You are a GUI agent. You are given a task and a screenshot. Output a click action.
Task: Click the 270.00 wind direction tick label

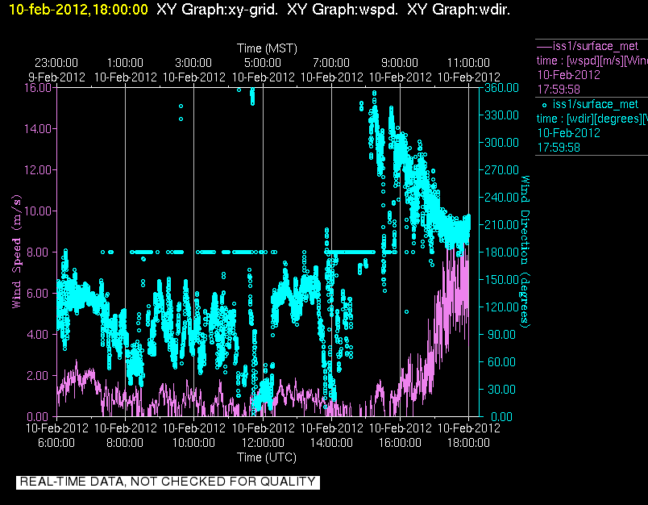point(501,170)
